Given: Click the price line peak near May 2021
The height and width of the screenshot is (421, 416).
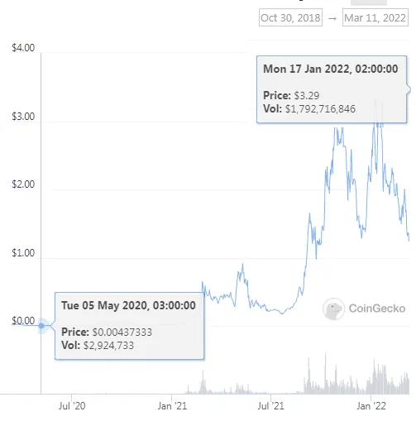Looking at the screenshot, I should click(x=242, y=265).
